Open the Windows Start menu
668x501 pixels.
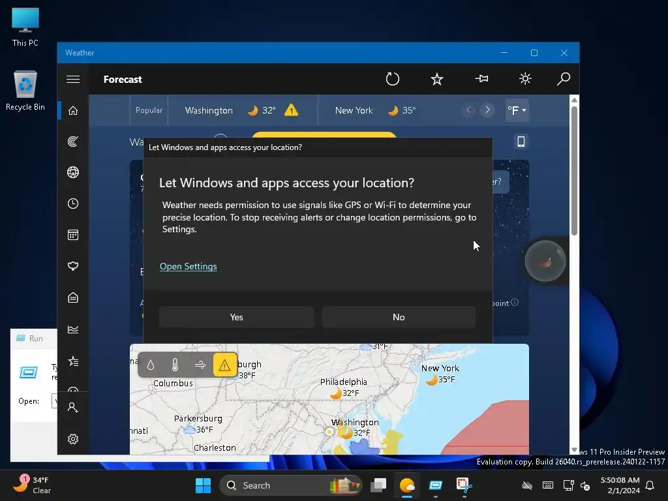click(x=204, y=485)
